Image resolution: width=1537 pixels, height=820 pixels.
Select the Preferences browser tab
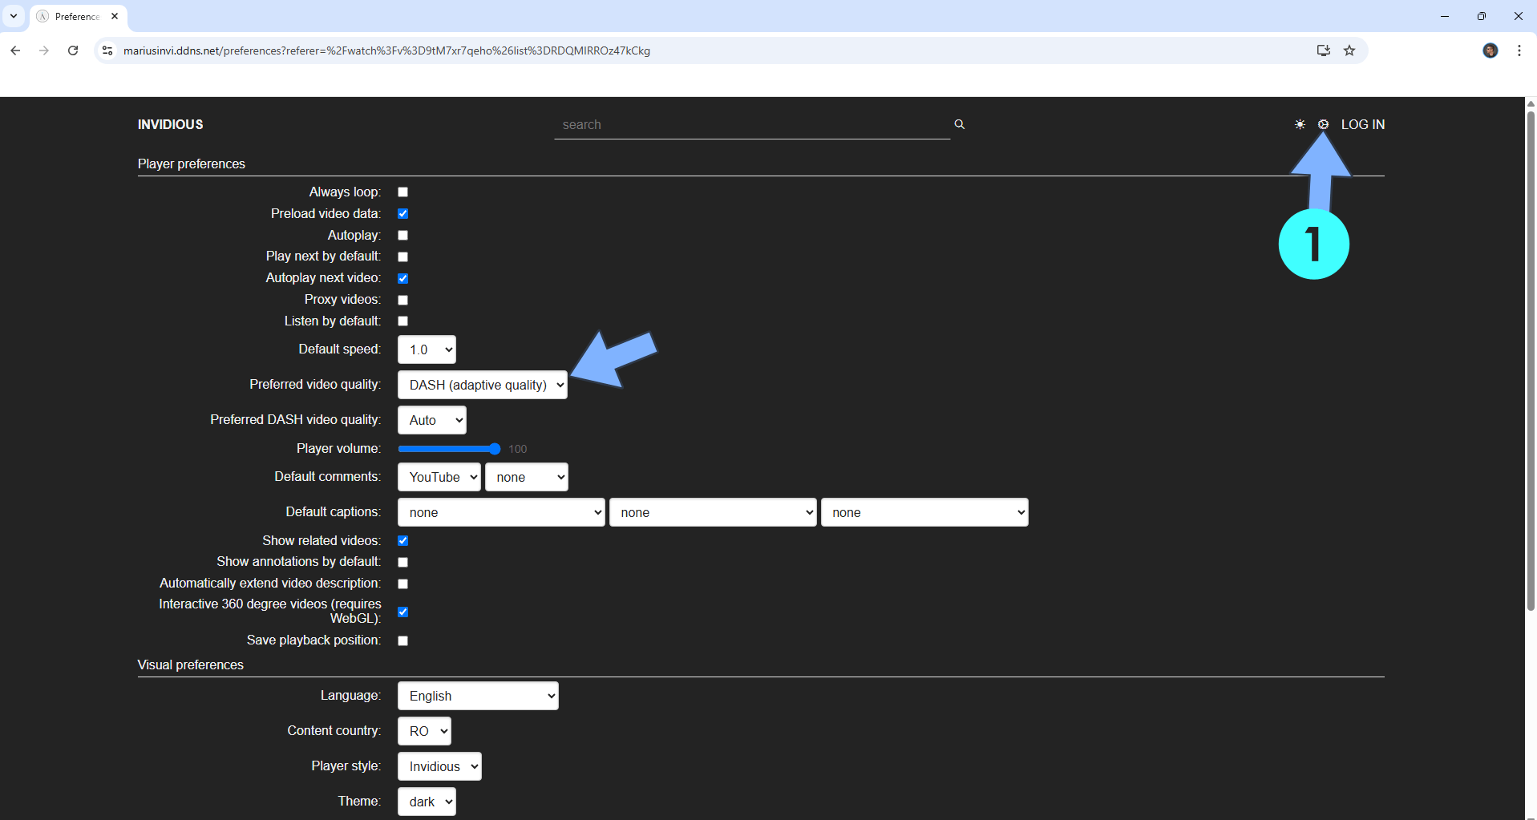click(77, 16)
